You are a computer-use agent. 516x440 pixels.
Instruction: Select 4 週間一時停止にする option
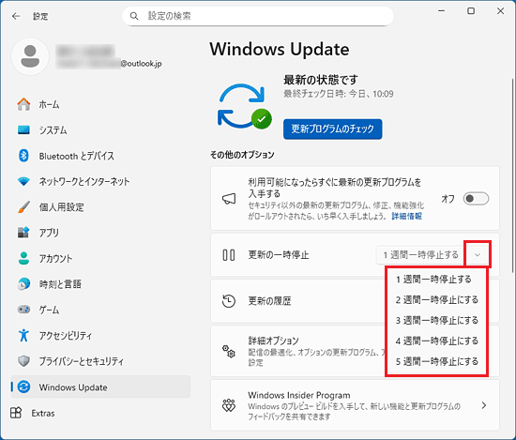pyautogui.click(x=436, y=341)
